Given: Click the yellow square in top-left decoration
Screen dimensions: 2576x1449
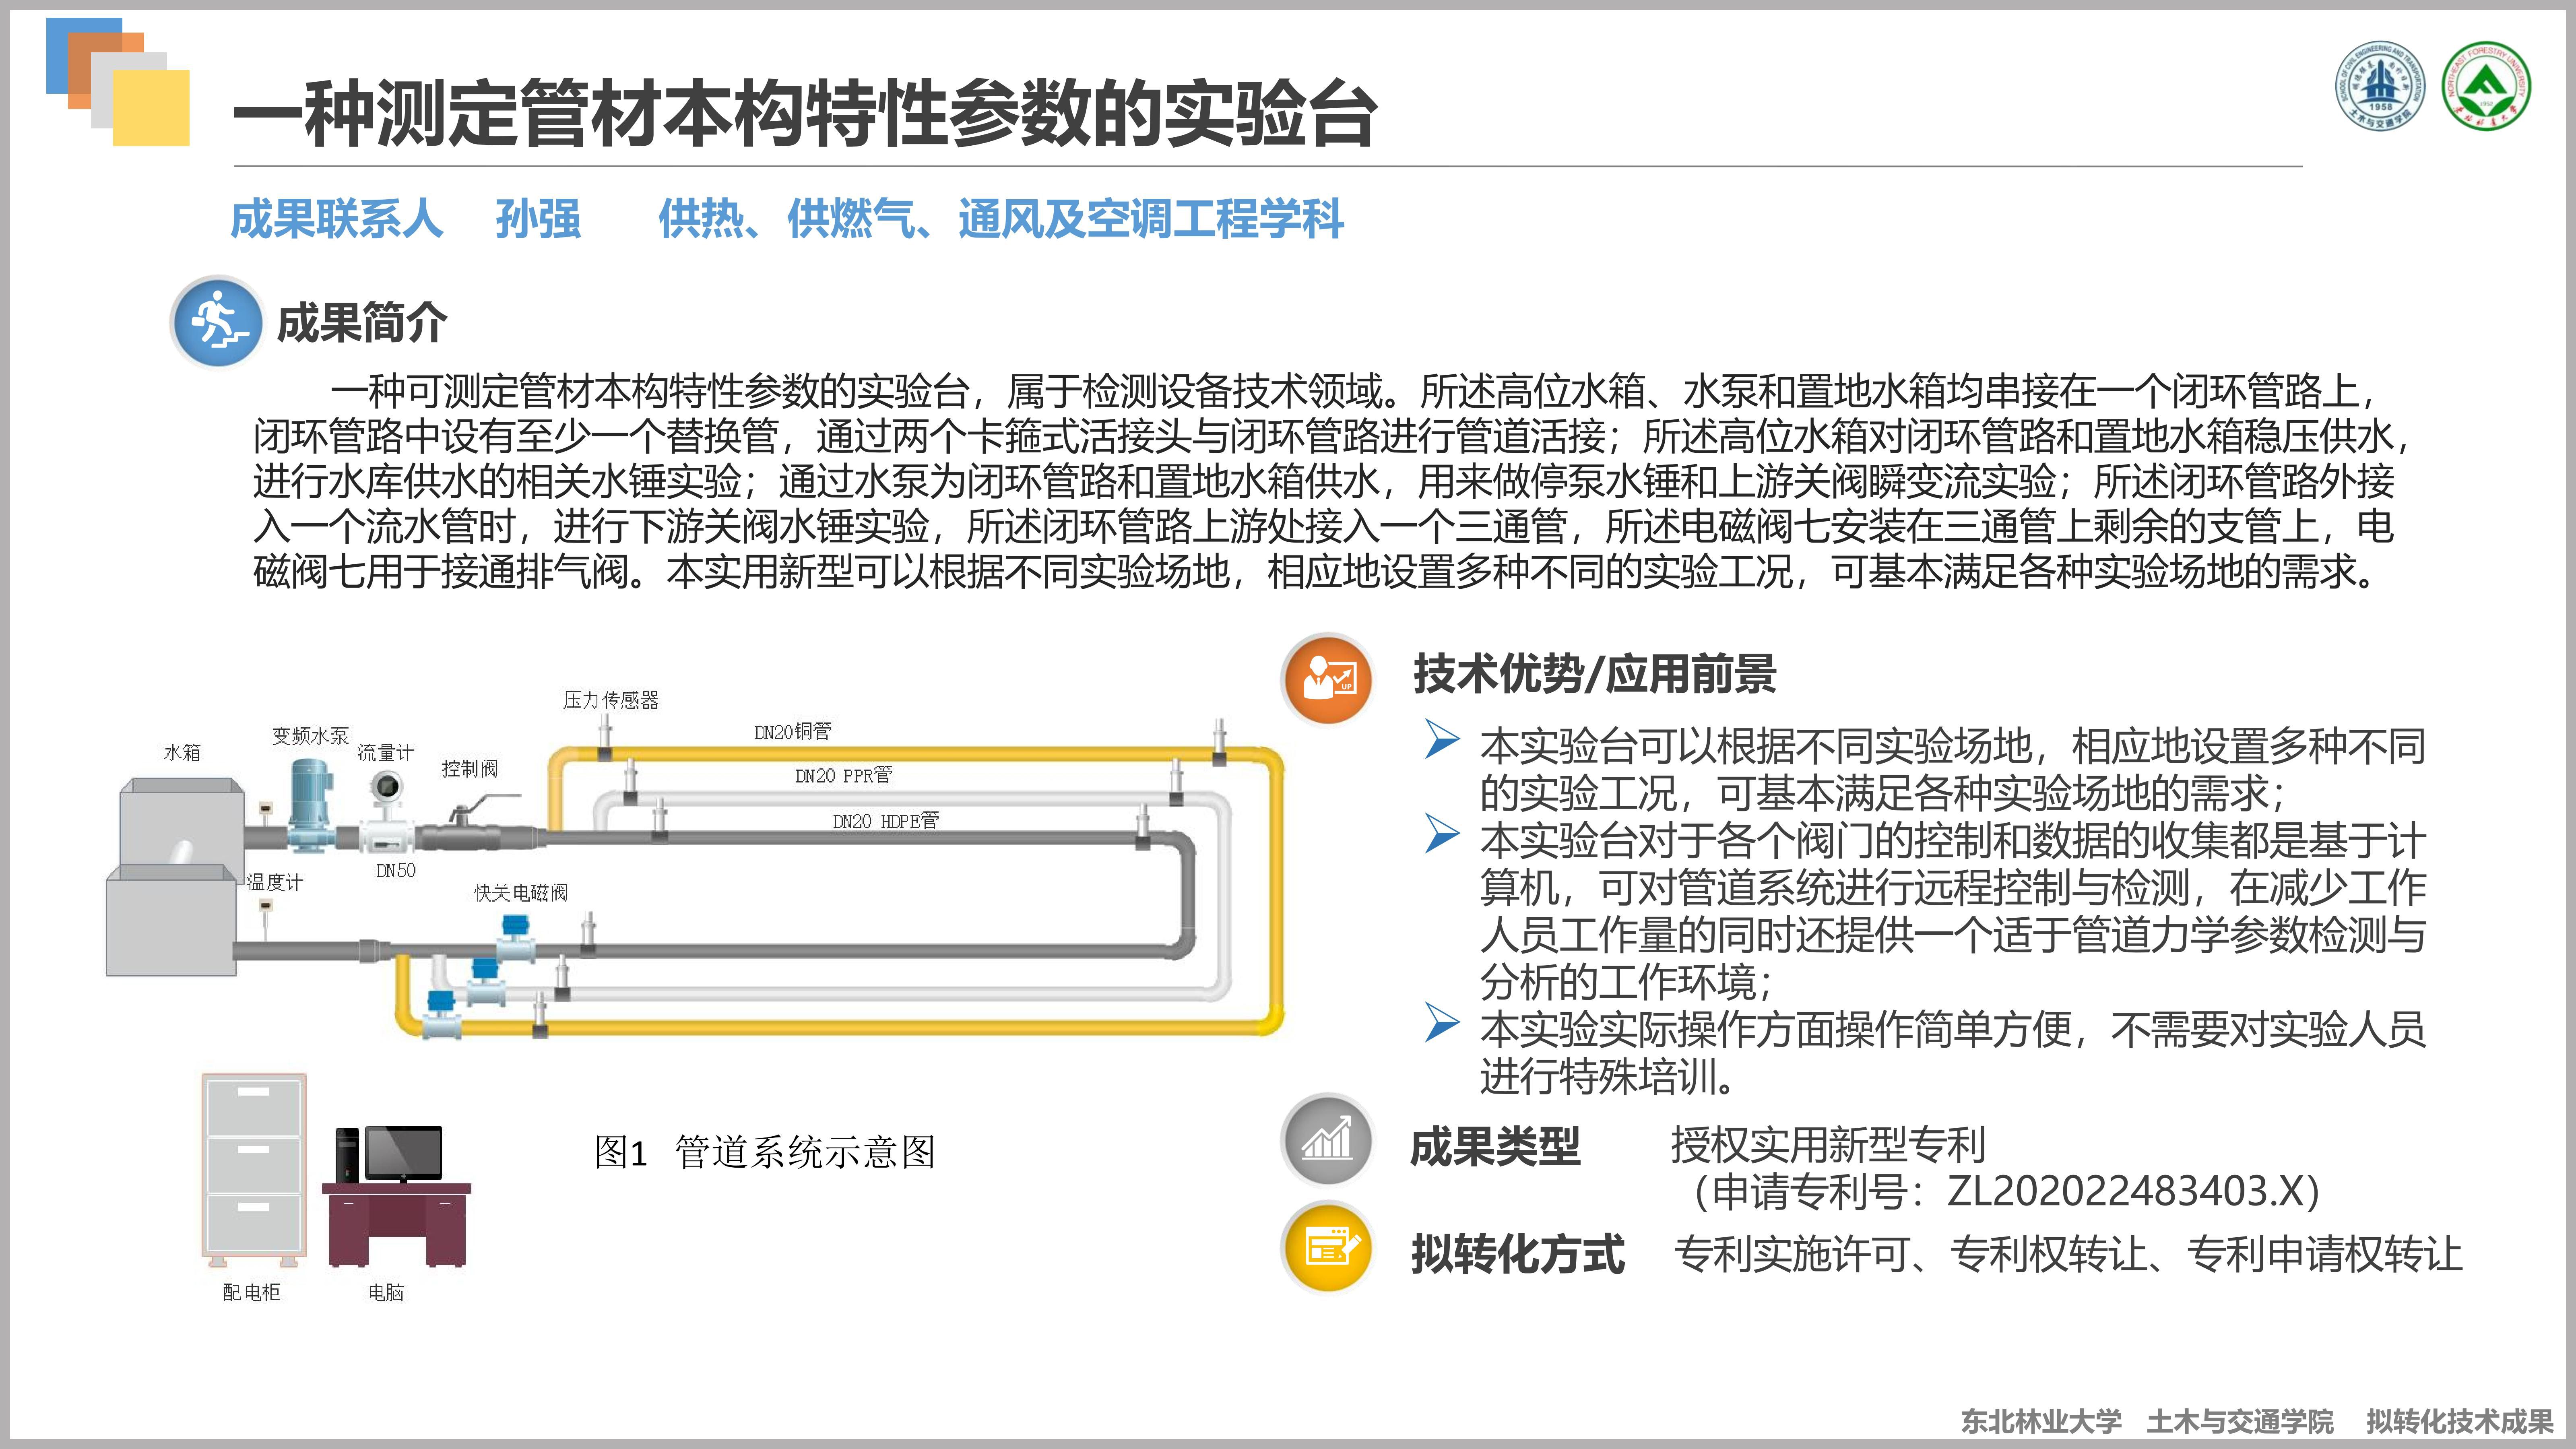Looking at the screenshot, I should click(151, 108).
